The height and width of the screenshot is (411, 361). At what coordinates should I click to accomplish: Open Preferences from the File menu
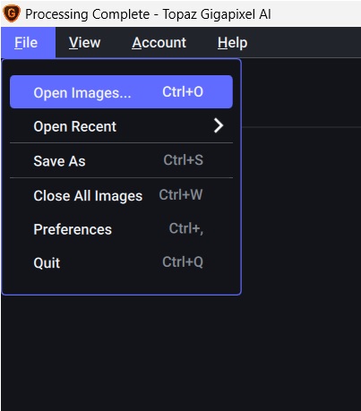coord(121,229)
